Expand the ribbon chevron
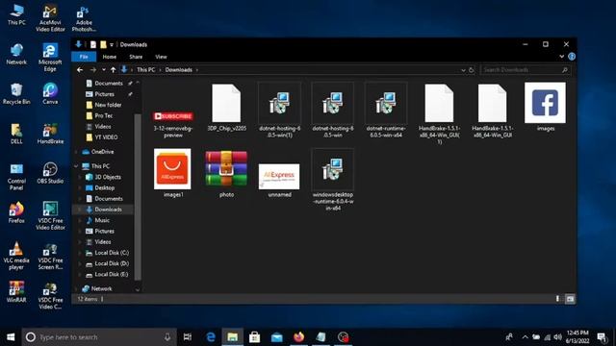 562,57
